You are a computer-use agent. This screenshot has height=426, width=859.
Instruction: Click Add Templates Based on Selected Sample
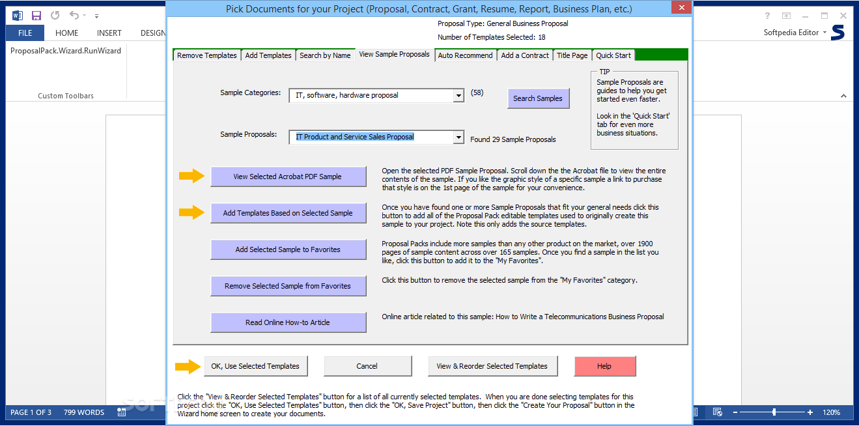[288, 213]
